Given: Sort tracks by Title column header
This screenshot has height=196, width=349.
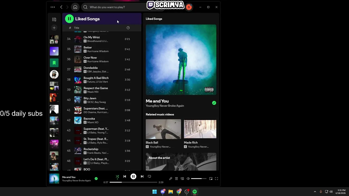Looking at the screenshot, I should pos(76,28).
